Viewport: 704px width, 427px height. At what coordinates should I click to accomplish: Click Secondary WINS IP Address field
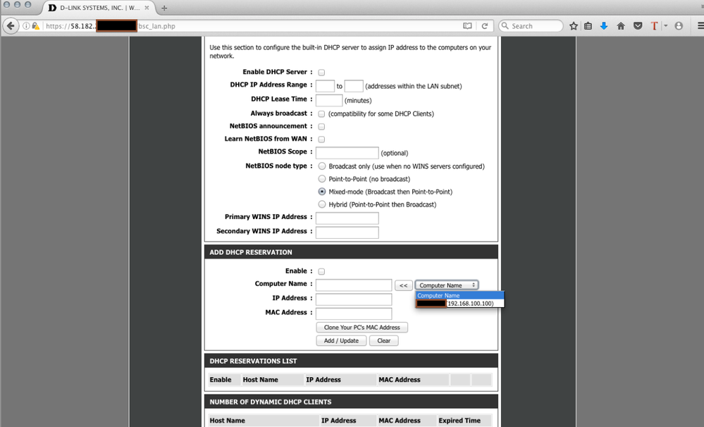pos(347,233)
